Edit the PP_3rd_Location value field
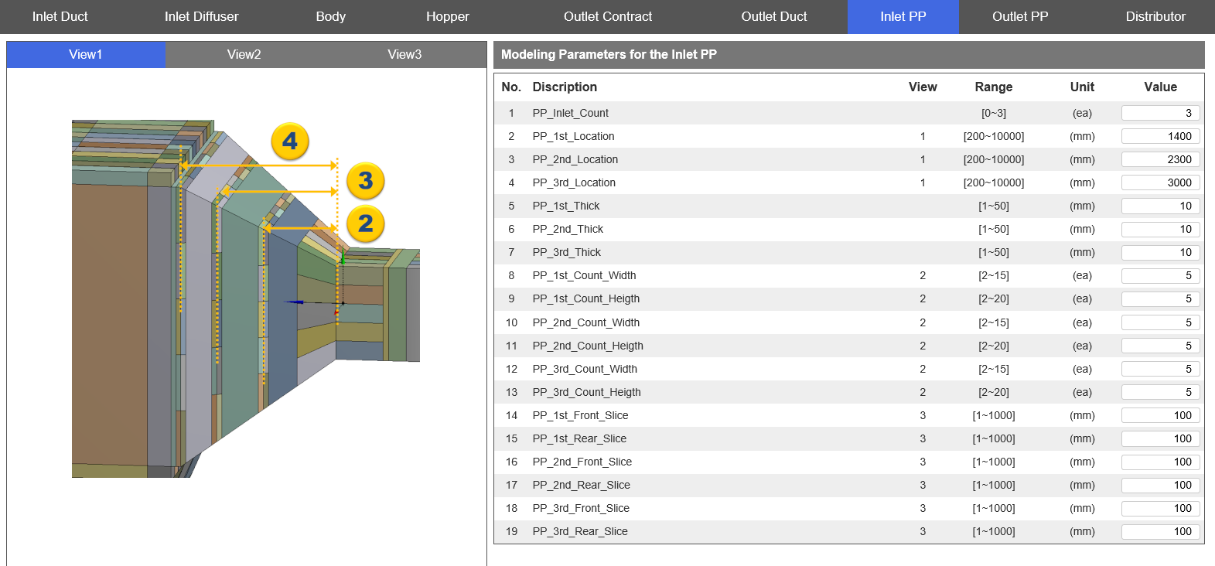 (x=1161, y=182)
